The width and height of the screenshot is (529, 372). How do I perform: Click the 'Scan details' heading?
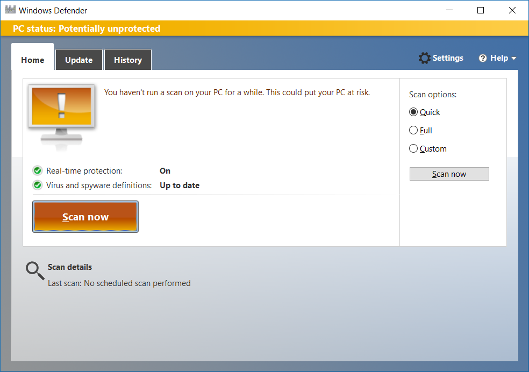click(x=70, y=267)
